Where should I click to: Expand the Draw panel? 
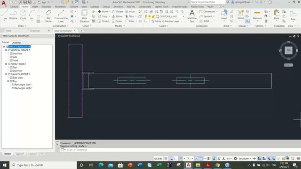pyautogui.click(x=22, y=26)
